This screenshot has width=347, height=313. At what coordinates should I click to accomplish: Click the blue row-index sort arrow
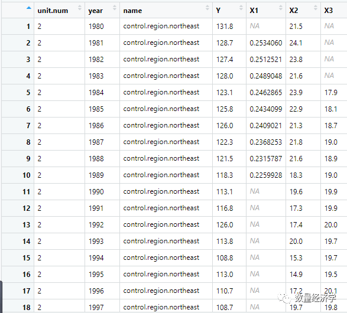tap(29, 8)
